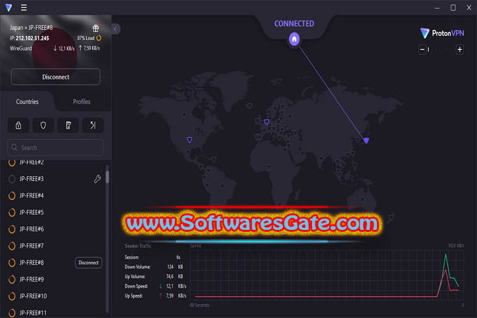Click the Up Speed value 7,59 KB/s
The image size is (477, 318).
176,295
